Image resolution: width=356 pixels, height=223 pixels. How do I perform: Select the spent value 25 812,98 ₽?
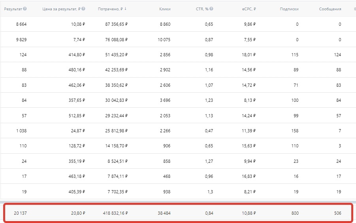pyautogui.click(x=117, y=131)
